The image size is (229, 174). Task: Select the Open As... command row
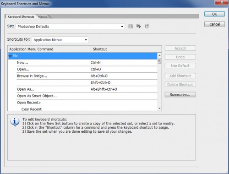[x=87, y=89]
